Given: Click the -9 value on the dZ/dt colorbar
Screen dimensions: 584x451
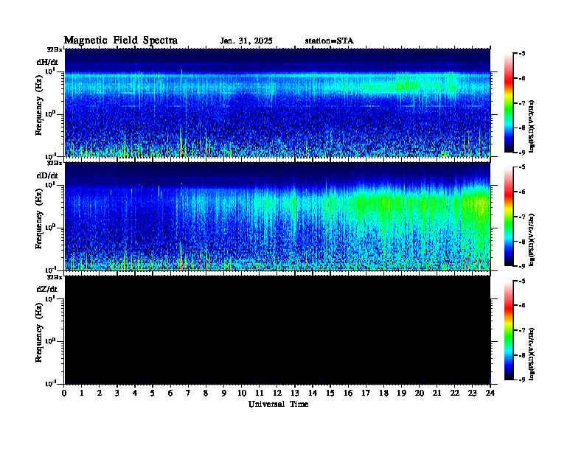Looking at the screenshot, I should [x=522, y=380].
